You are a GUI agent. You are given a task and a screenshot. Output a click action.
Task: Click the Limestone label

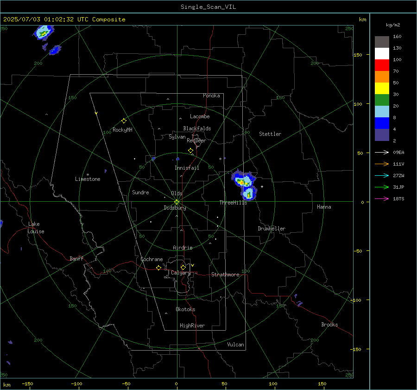(x=88, y=179)
